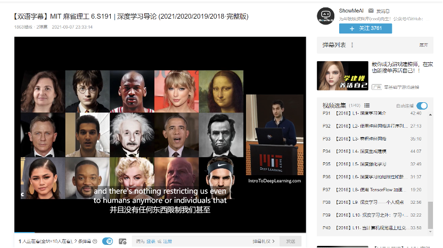Image resolution: width=443 pixels, height=248 pixels.
Task: Open the danmaku settings icon
Action: click(x=122, y=242)
